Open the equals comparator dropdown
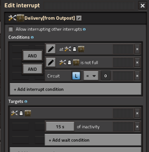 tap(91, 76)
